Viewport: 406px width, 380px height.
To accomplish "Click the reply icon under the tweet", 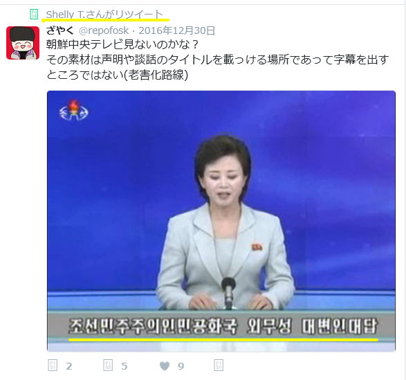I will [x=53, y=365].
